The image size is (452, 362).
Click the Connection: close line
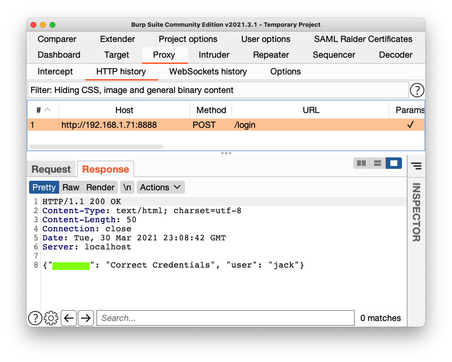pyautogui.click(x=87, y=229)
